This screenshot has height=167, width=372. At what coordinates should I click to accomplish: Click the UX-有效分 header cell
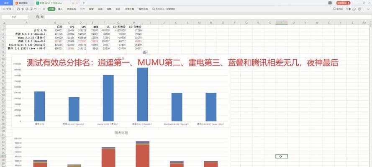[134, 27]
